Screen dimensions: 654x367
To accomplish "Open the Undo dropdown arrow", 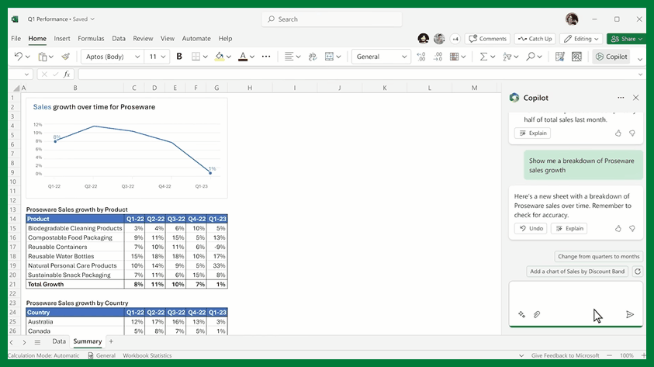I will pos(27,57).
